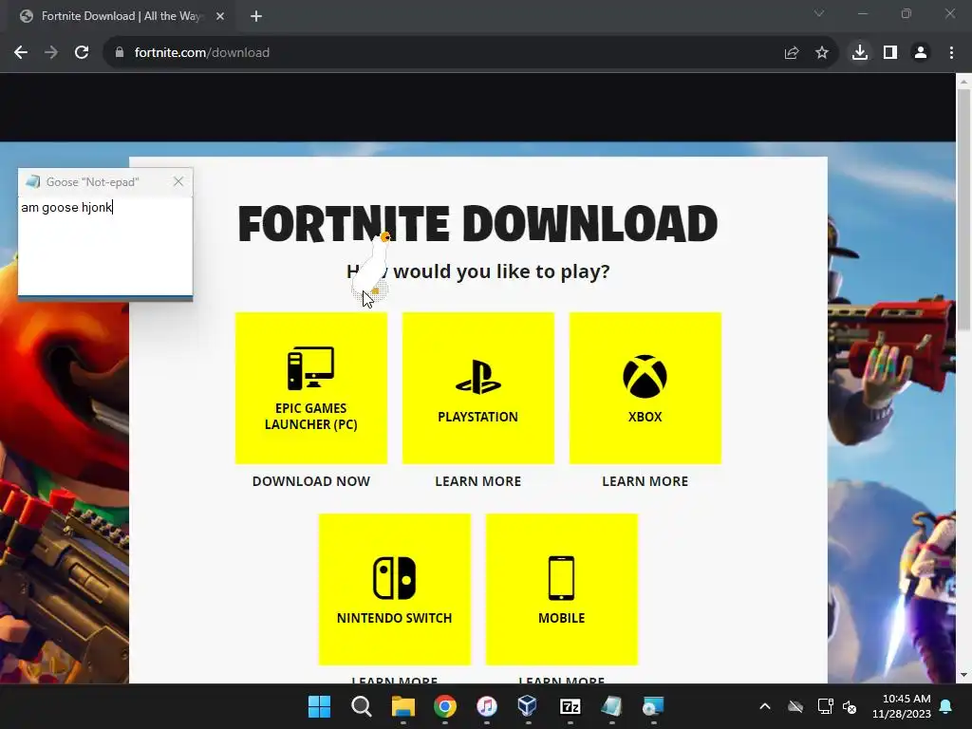Open taskbar Search
Viewport: 972px width, 729px height.
pos(362,706)
